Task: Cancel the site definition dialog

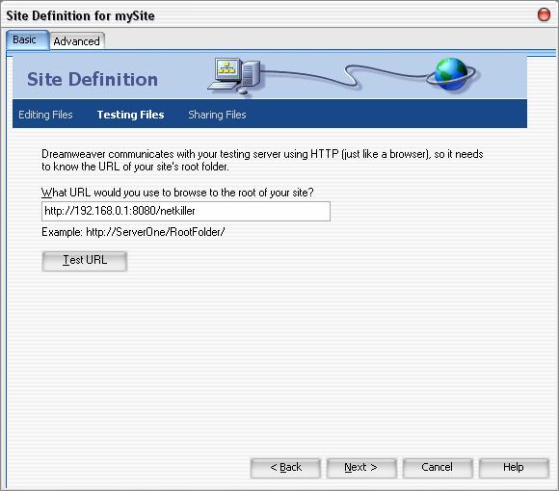Action: click(x=438, y=468)
